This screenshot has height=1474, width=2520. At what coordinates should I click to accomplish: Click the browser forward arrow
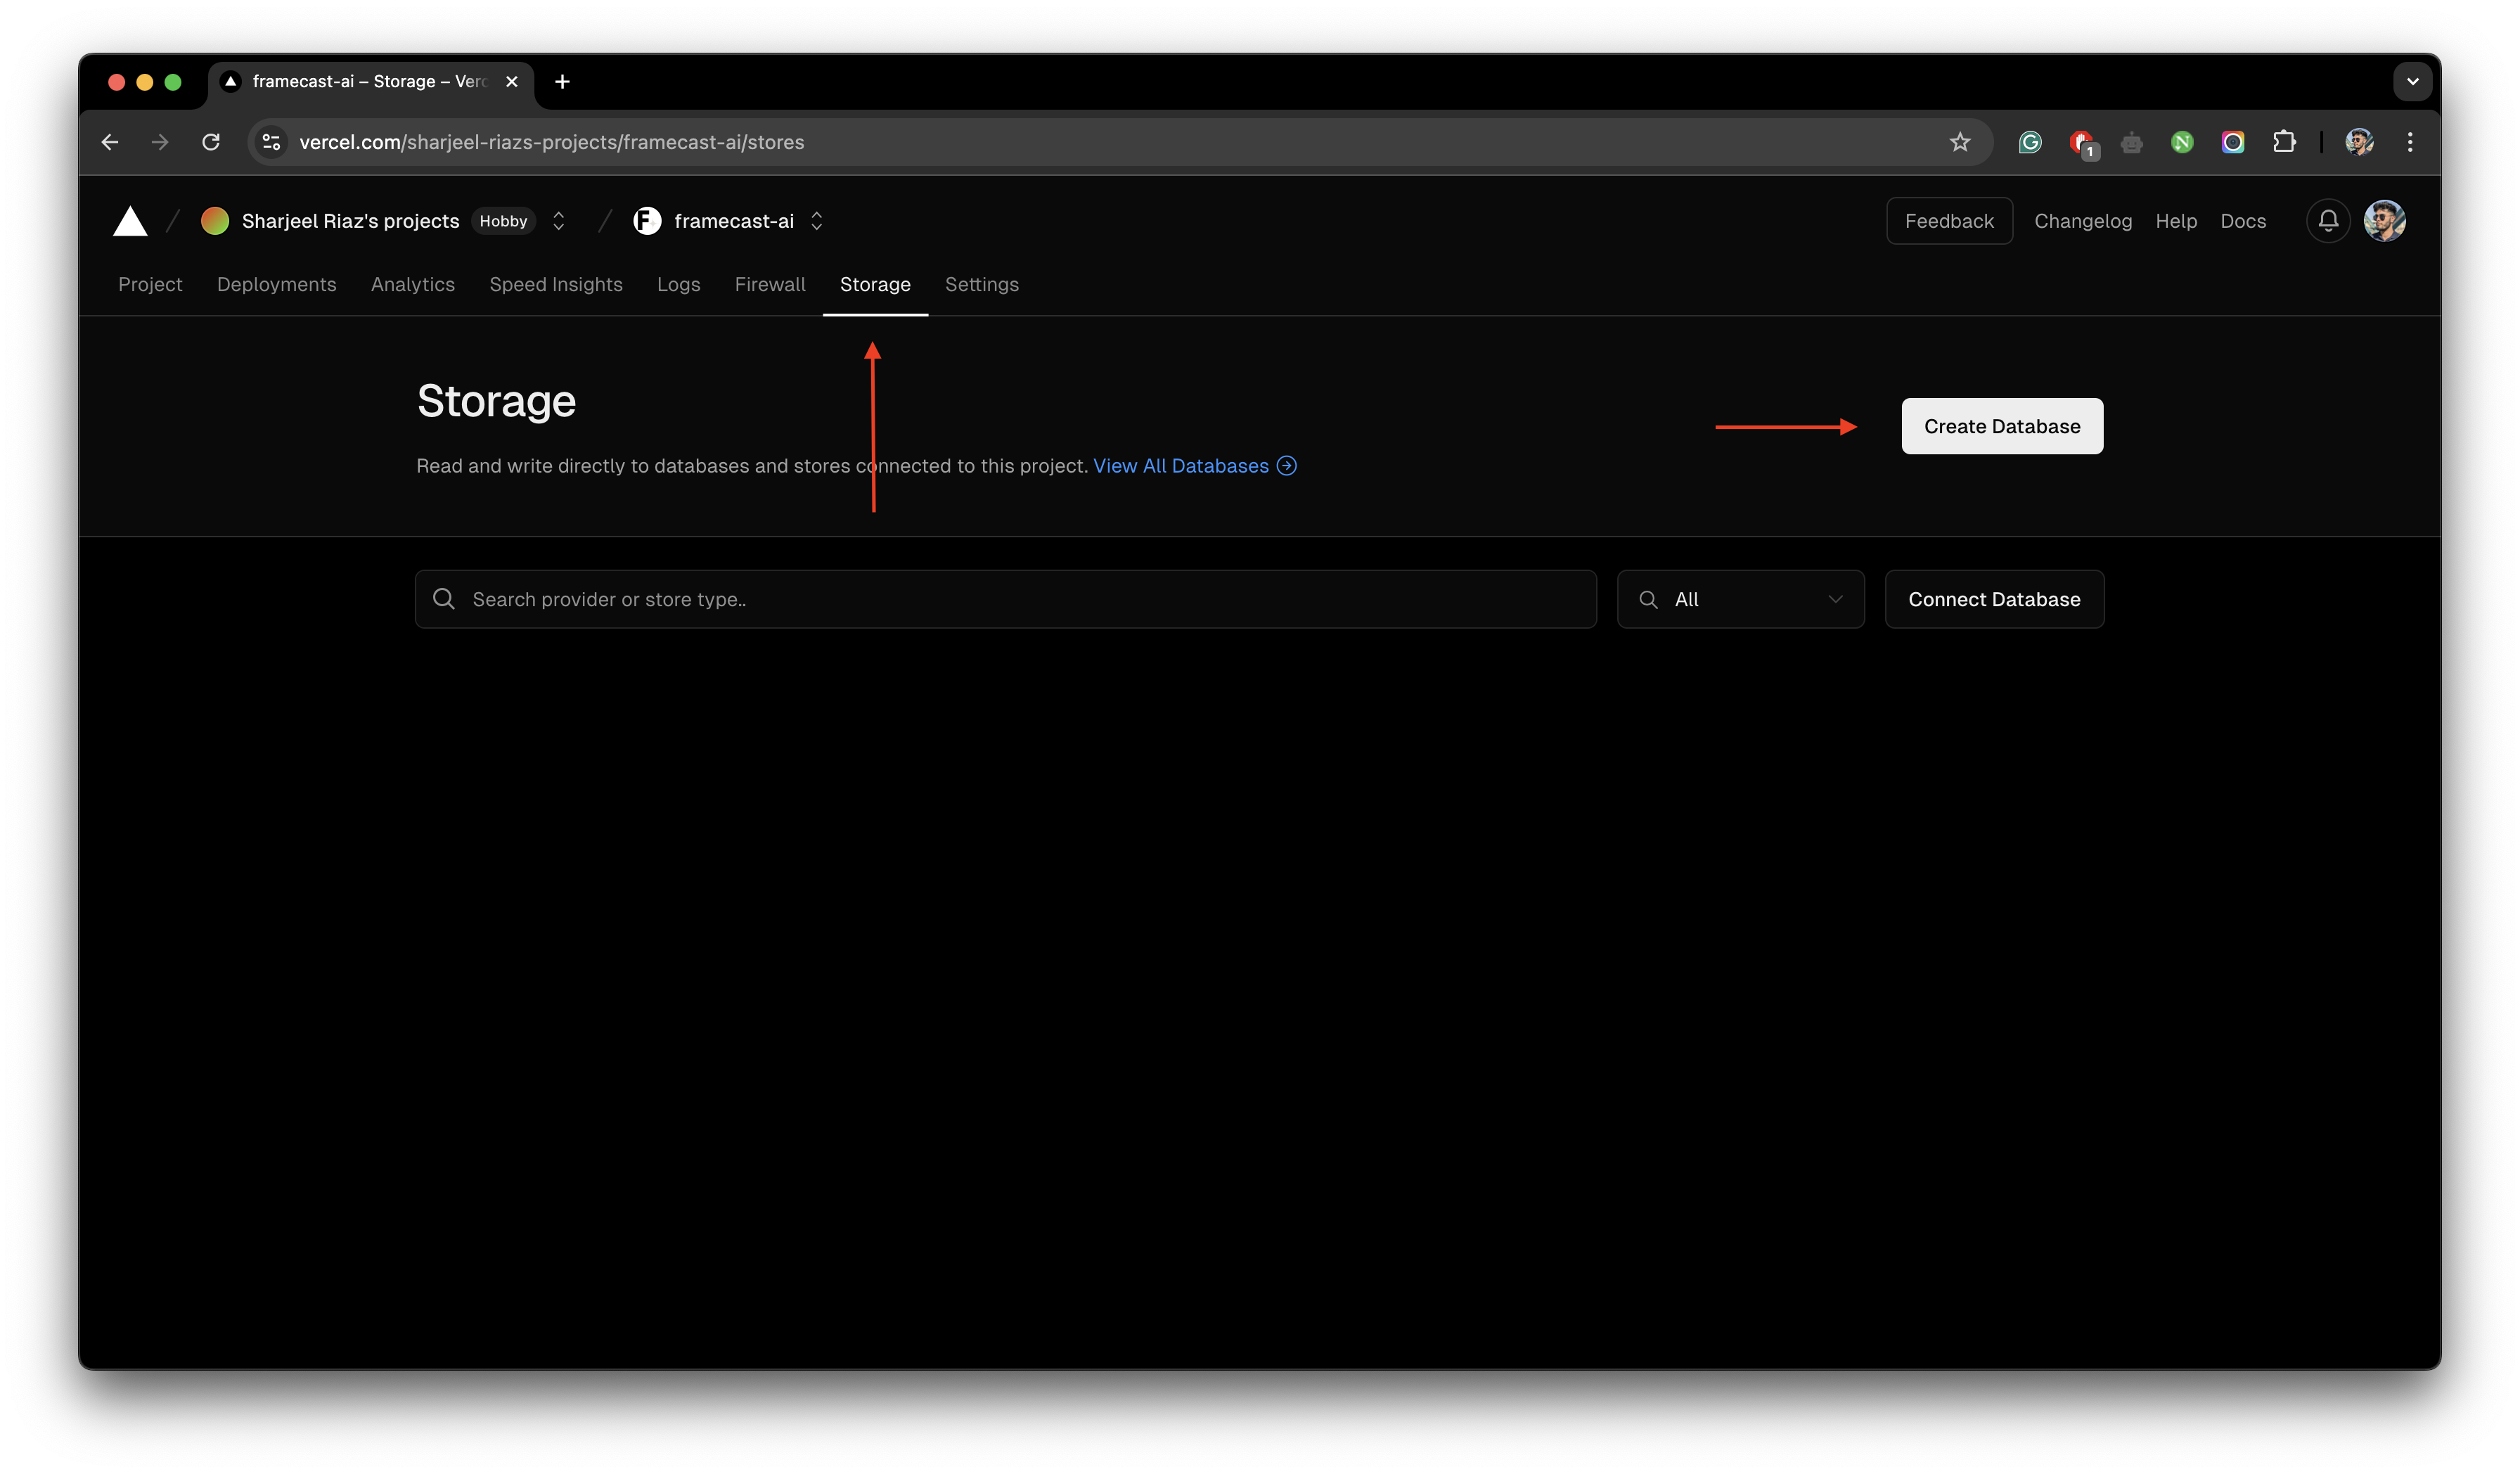tap(160, 142)
